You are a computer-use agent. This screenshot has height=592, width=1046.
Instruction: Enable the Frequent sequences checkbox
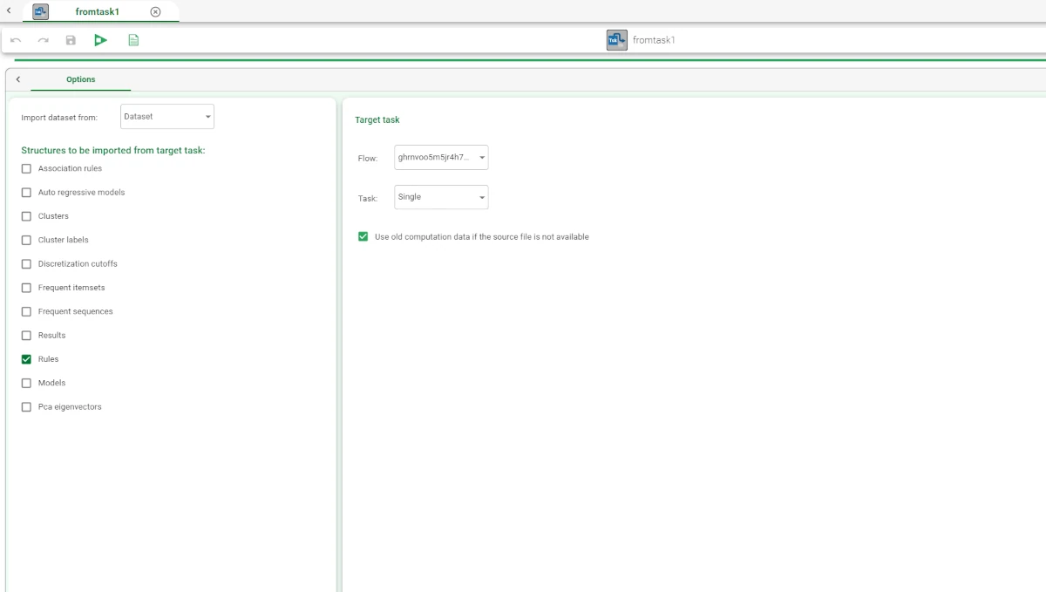pyautogui.click(x=26, y=311)
